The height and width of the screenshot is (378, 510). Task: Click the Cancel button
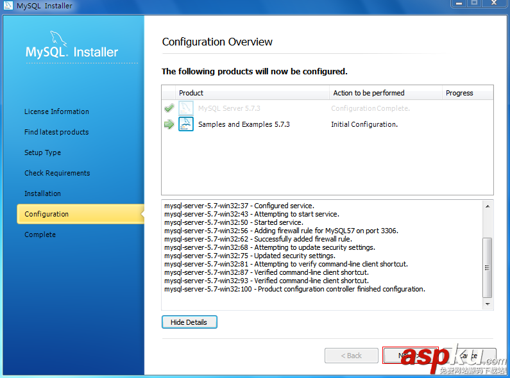coord(469,356)
